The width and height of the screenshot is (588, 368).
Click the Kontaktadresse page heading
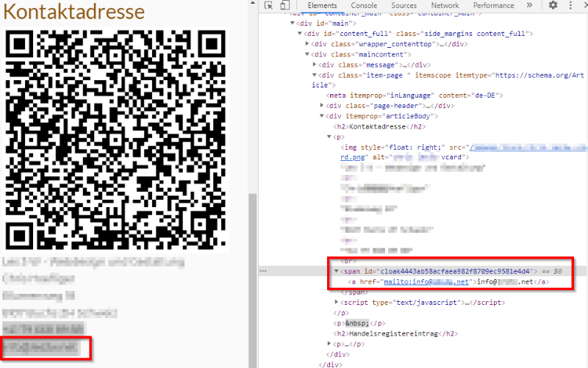[x=74, y=11]
